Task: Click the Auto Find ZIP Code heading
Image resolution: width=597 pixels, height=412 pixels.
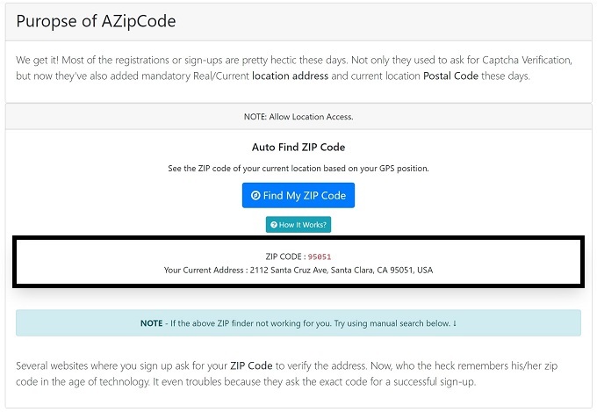Action: click(298, 148)
